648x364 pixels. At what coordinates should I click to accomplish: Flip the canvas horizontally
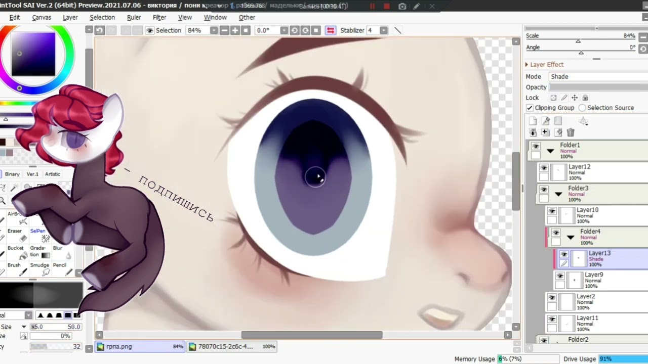(330, 30)
